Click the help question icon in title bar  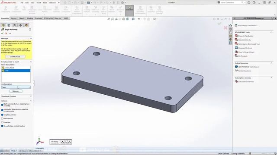[x=254, y=3]
